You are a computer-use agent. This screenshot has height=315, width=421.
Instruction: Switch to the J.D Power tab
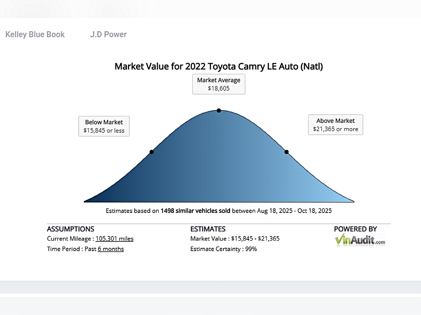click(x=108, y=34)
